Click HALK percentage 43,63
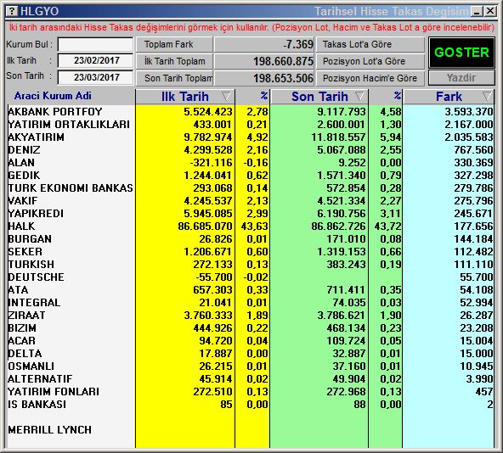503x453 pixels. click(254, 226)
